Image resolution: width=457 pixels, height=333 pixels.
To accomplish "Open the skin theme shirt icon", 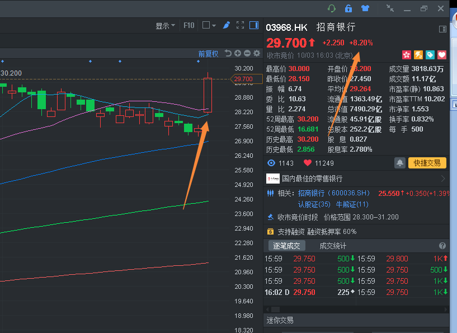I will click(x=365, y=8).
